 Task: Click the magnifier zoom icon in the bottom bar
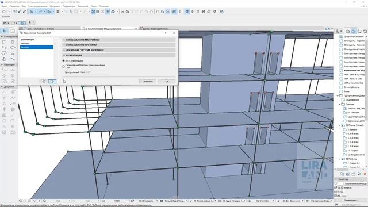[44, 201]
